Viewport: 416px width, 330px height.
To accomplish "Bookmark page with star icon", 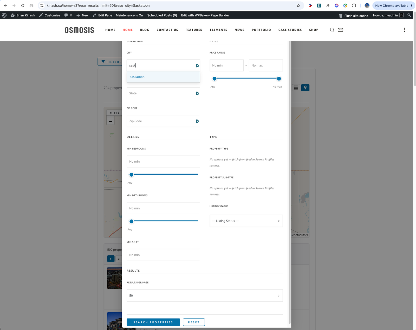I will pos(298,5).
